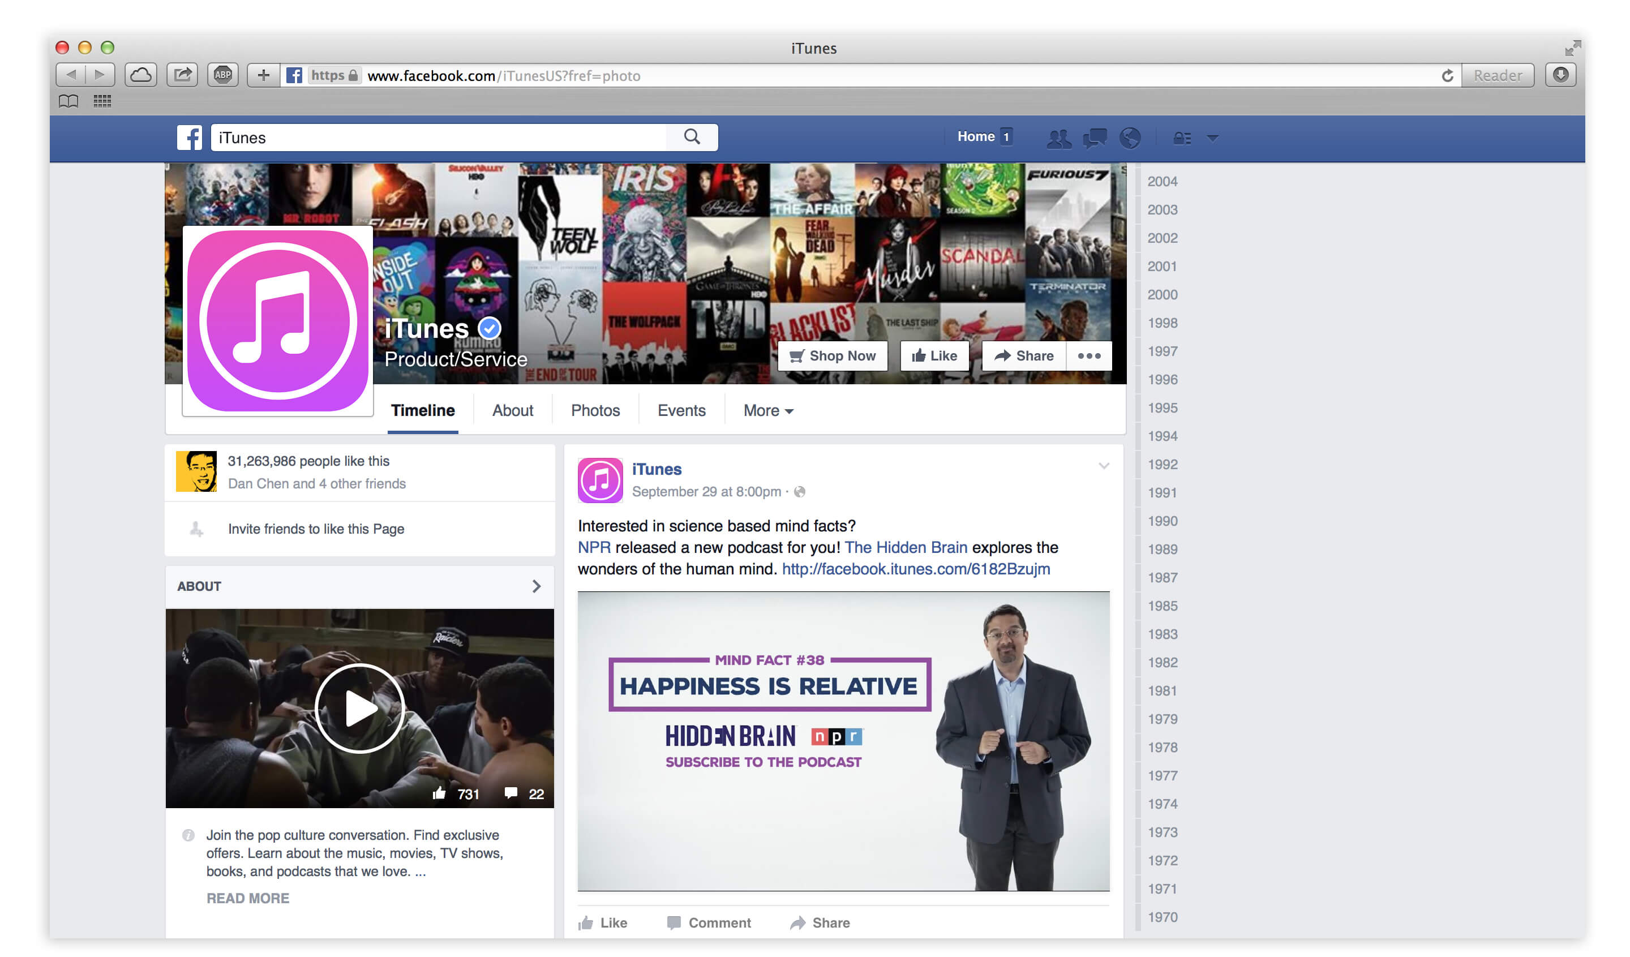Click the verified badge next to iTunes
This screenshot has height=957, width=1630.
coord(490,328)
